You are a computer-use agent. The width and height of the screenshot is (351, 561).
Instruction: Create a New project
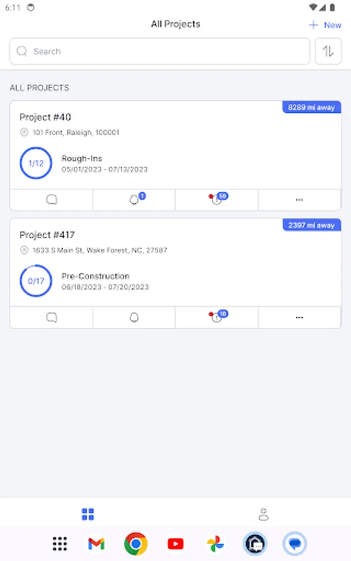click(x=325, y=25)
